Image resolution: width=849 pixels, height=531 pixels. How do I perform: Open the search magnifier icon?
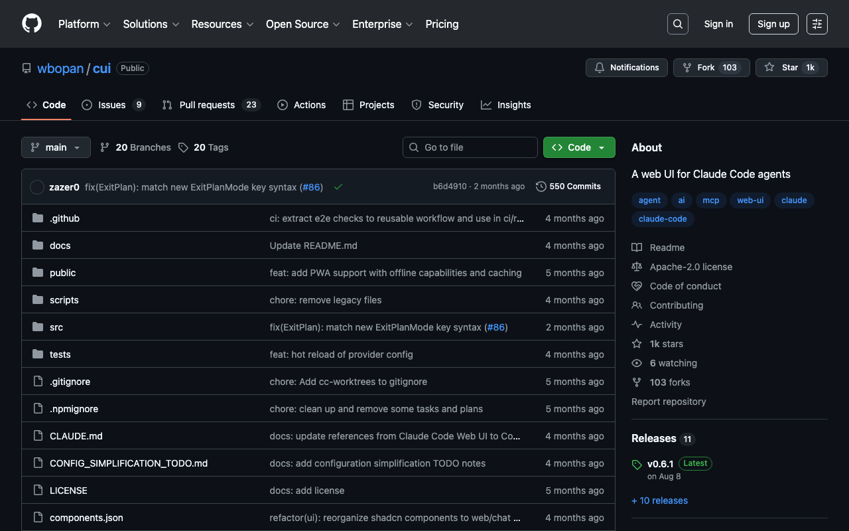point(677,24)
